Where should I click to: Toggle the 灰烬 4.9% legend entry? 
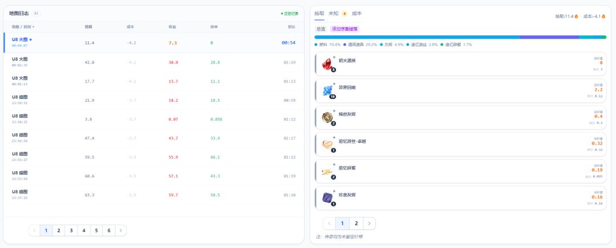(391, 45)
